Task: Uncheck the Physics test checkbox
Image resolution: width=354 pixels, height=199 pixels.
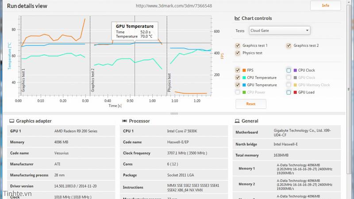Action: [x=238, y=53]
